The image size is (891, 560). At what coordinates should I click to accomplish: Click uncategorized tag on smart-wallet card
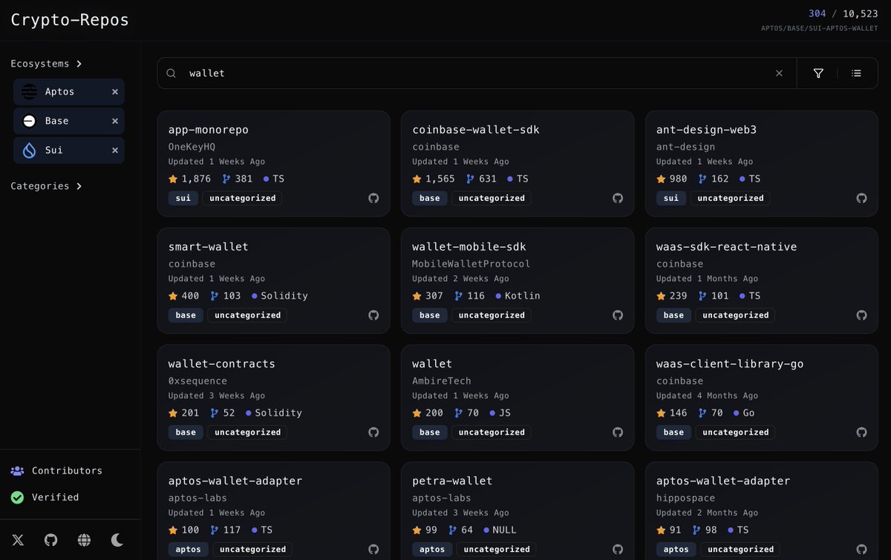click(x=248, y=315)
